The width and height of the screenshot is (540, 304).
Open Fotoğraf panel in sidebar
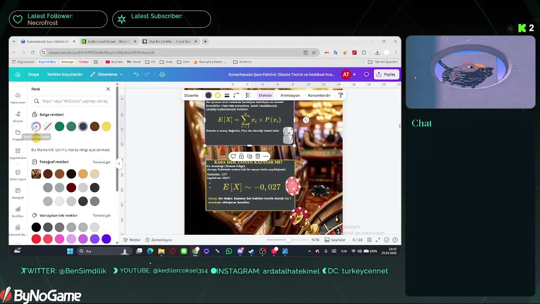point(18,193)
